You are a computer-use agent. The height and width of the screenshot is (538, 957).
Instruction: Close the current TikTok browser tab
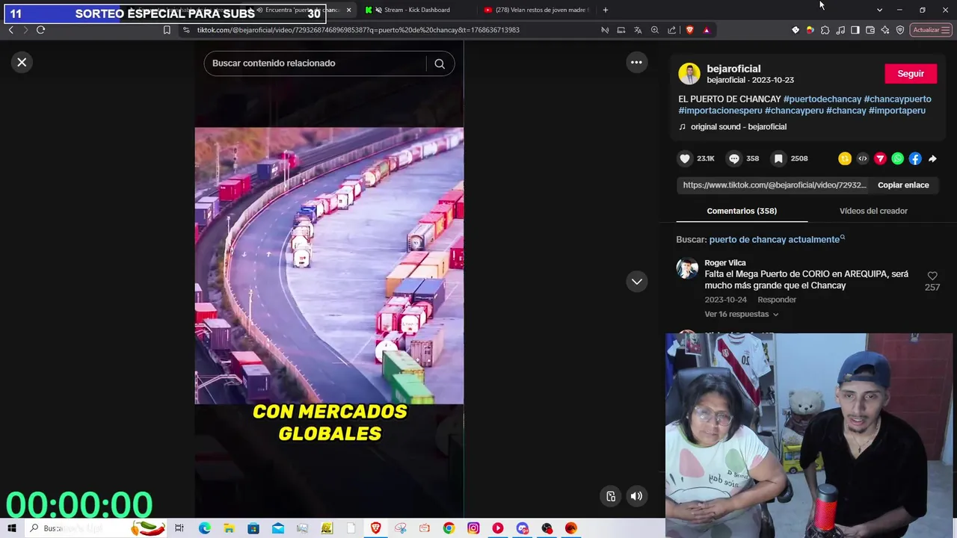(348, 10)
